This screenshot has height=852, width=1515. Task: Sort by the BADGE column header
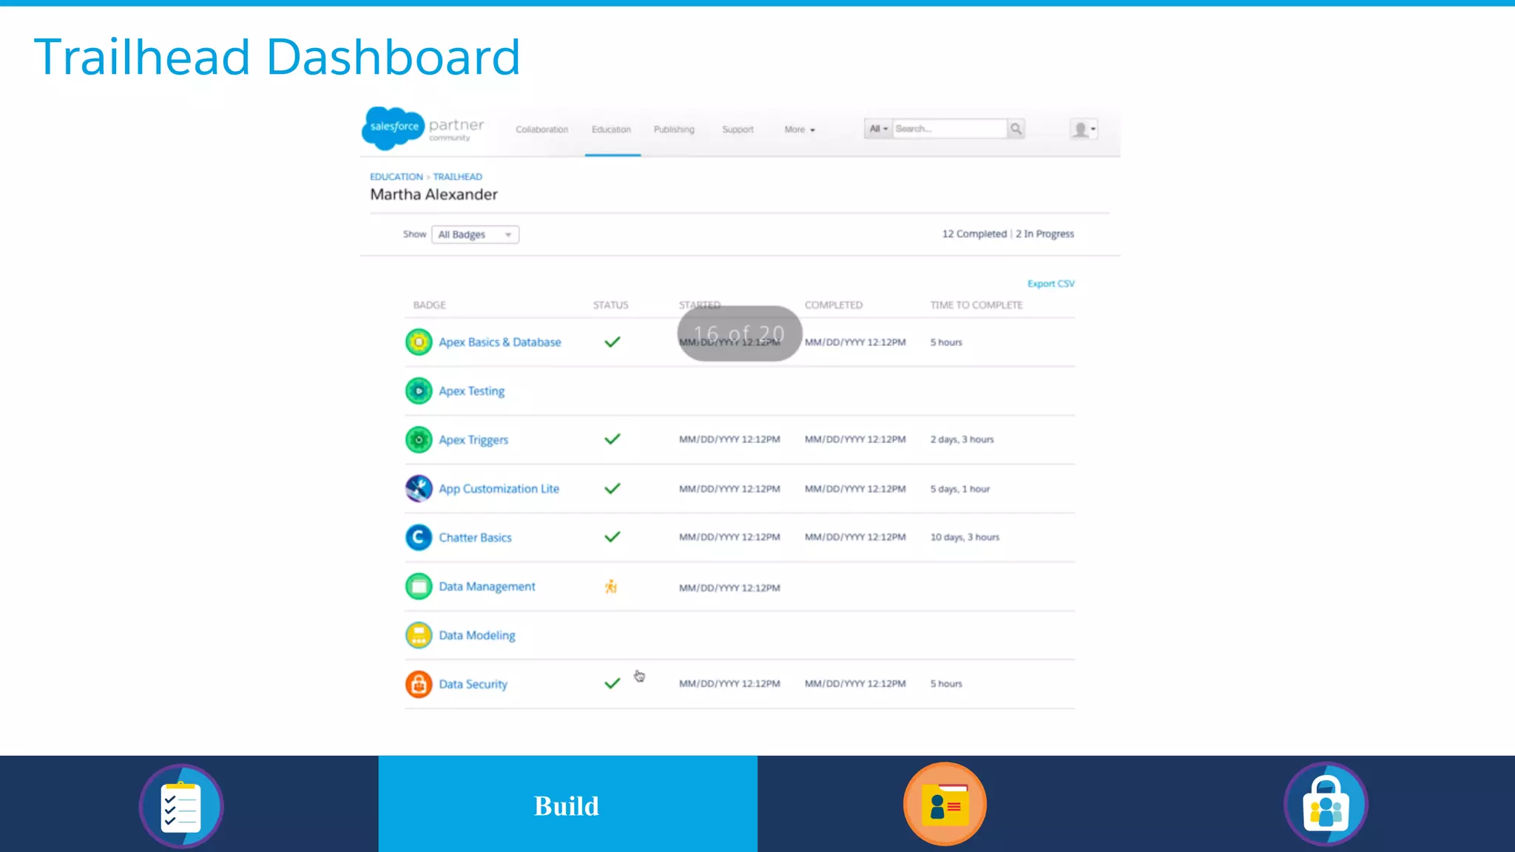click(429, 305)
